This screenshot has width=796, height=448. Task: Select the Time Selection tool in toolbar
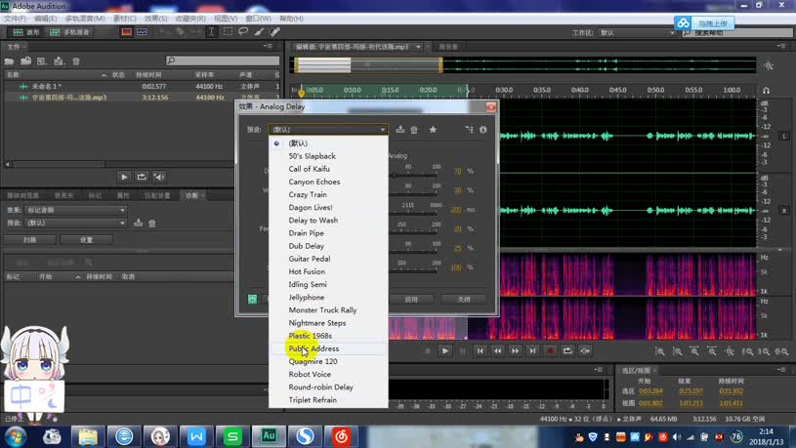(x=212, y=31)
